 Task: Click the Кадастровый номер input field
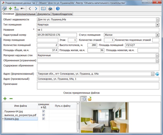coord(57,35)
